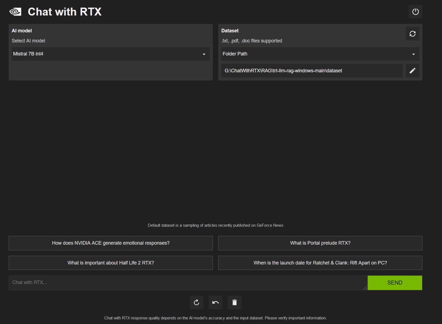Select the Portal Prelude RTX suggested question
This screenshot has width=442, height=324.
click(x=320, y=243)
